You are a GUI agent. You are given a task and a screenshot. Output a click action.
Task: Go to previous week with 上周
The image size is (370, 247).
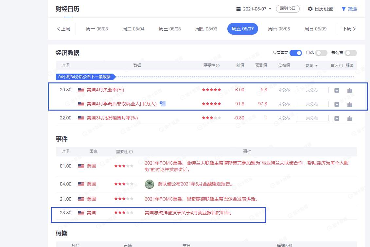coord(63,29)
